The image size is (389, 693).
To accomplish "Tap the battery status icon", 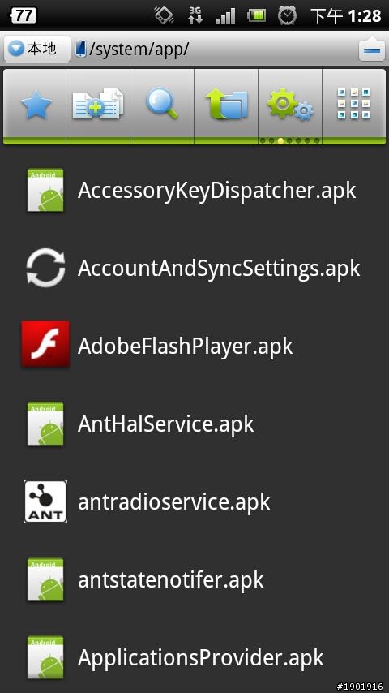I will click(257, 16).
